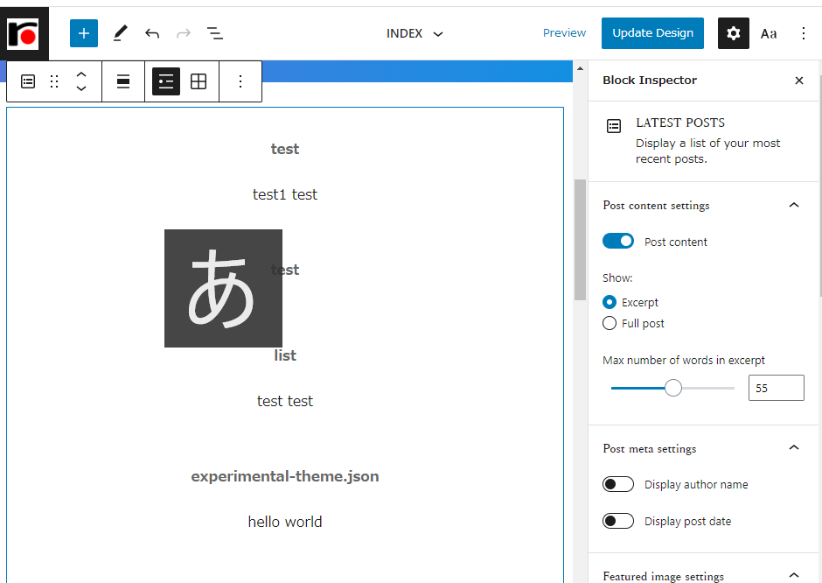This screenshot has height=583, width=822.
Task: Open the block toolbar more options menu
Action: coord(240,81)
